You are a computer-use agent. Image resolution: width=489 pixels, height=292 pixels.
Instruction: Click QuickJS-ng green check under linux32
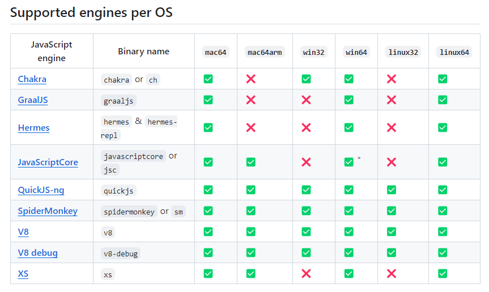click(392, 190)
